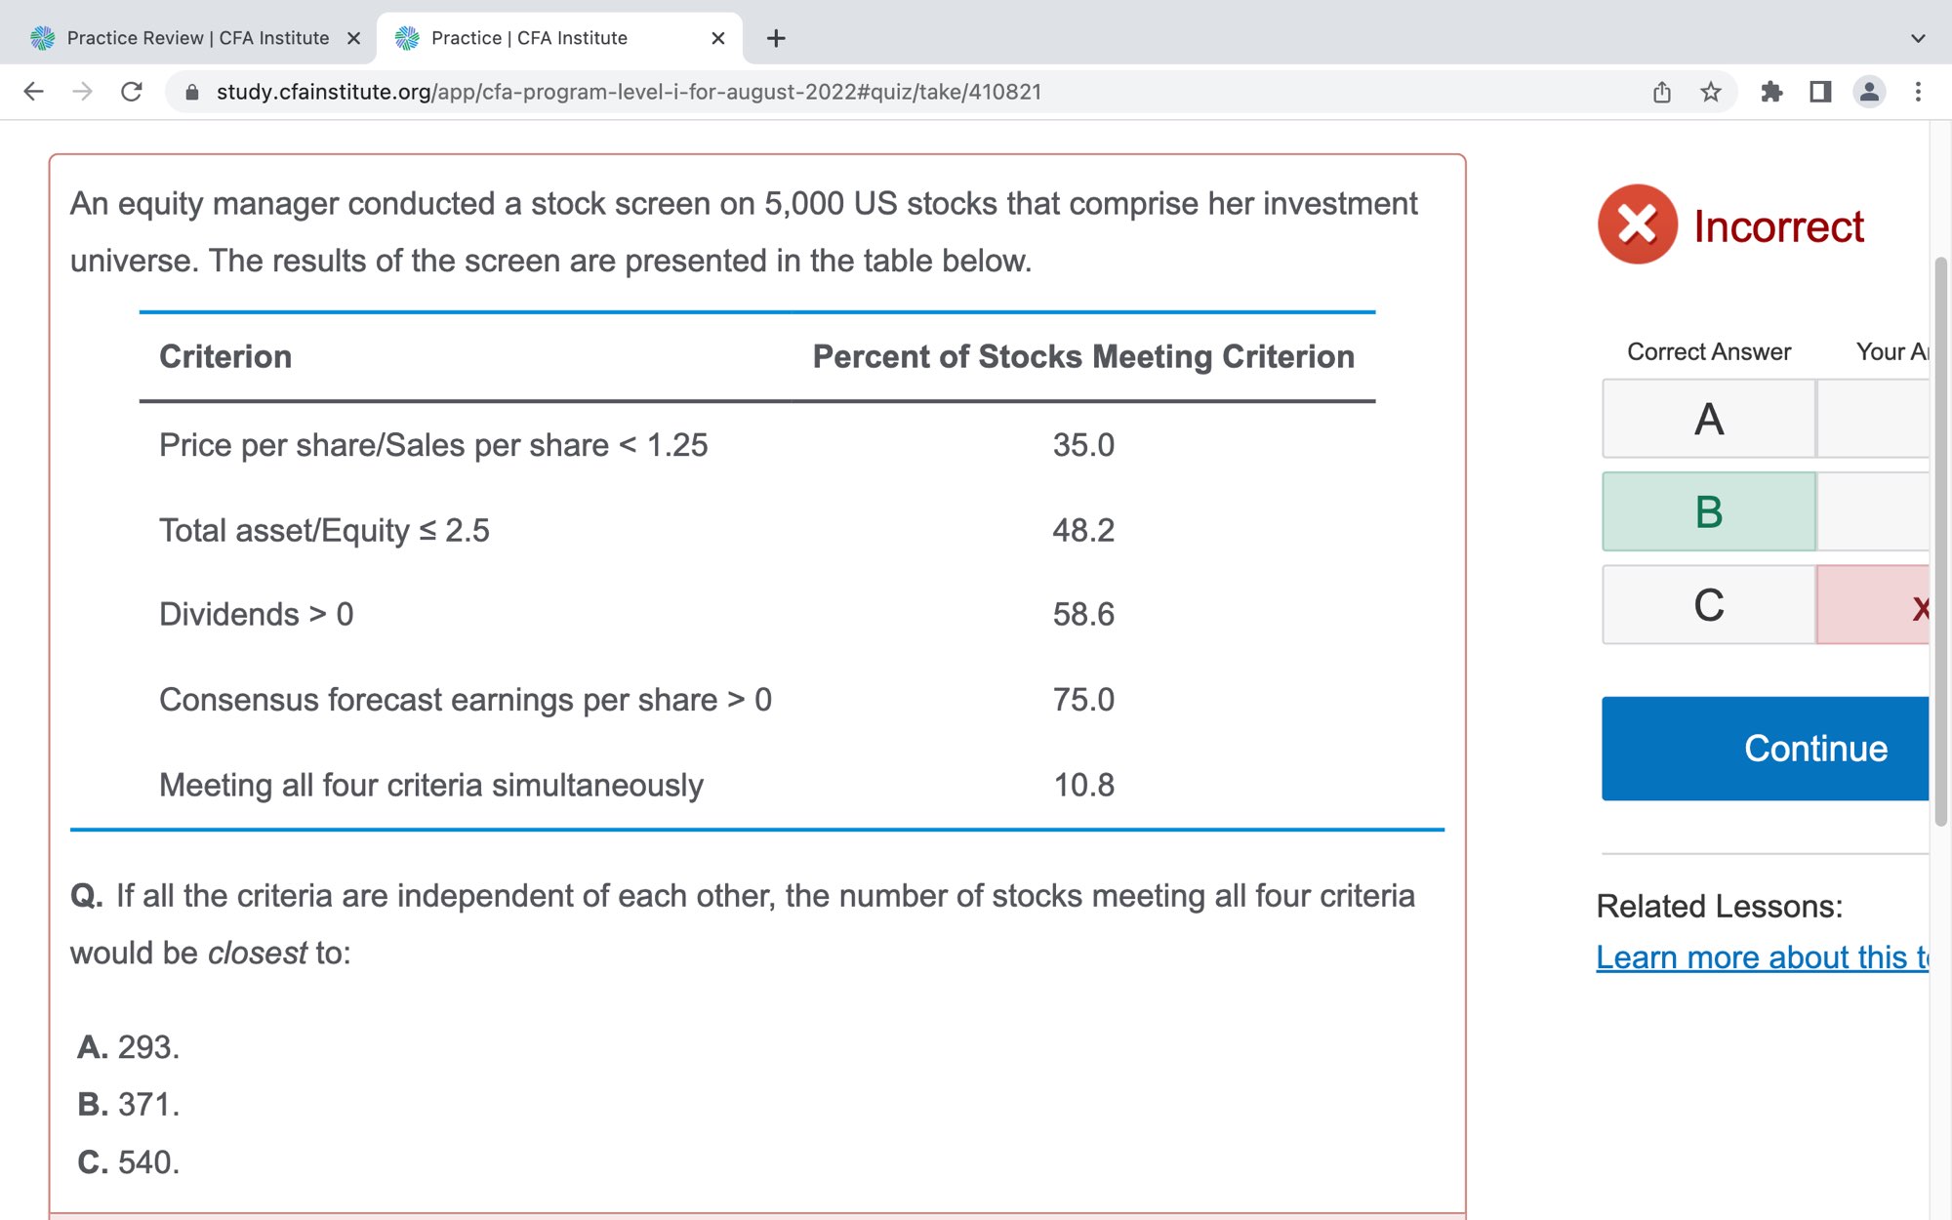Close the Practice Review tab
Image resolution: width=1952 pixels, height=1220 pixels.
tap(353, 38)
